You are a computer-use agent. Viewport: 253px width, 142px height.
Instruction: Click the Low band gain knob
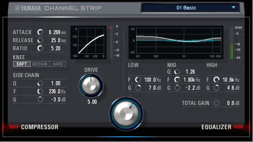(x=138, y=88)
